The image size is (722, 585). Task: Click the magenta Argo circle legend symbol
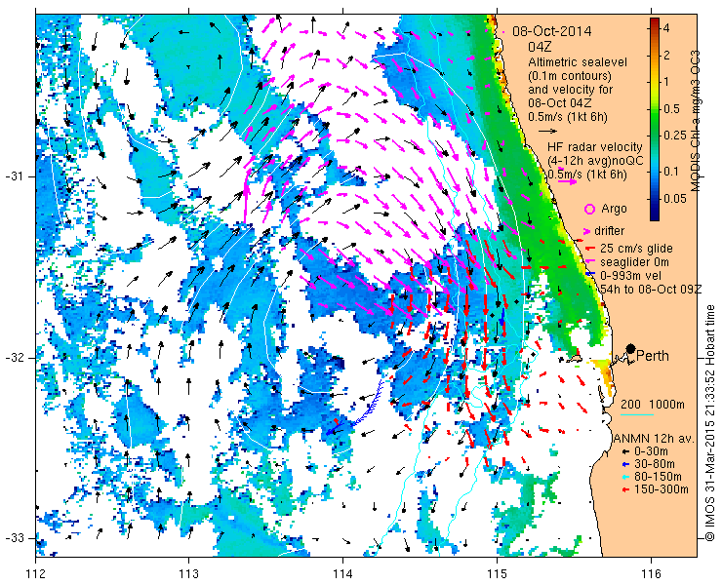(x=589, y=210)
